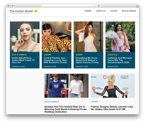Open Zendaya And Tom Holland Step Out headline
The image size is (145, 123).
pos(66,109)
